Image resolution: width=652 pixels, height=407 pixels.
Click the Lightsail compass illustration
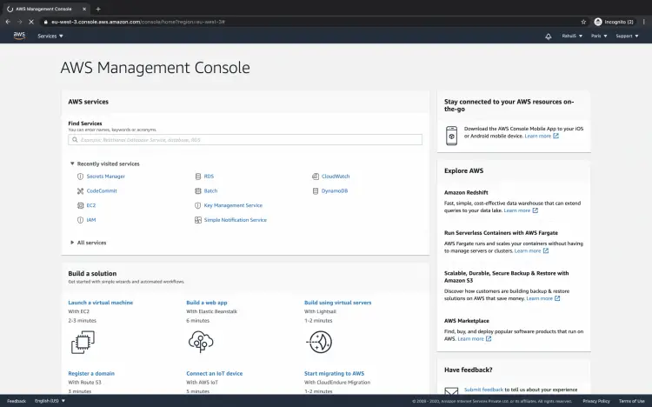click(x=319, y=342)
